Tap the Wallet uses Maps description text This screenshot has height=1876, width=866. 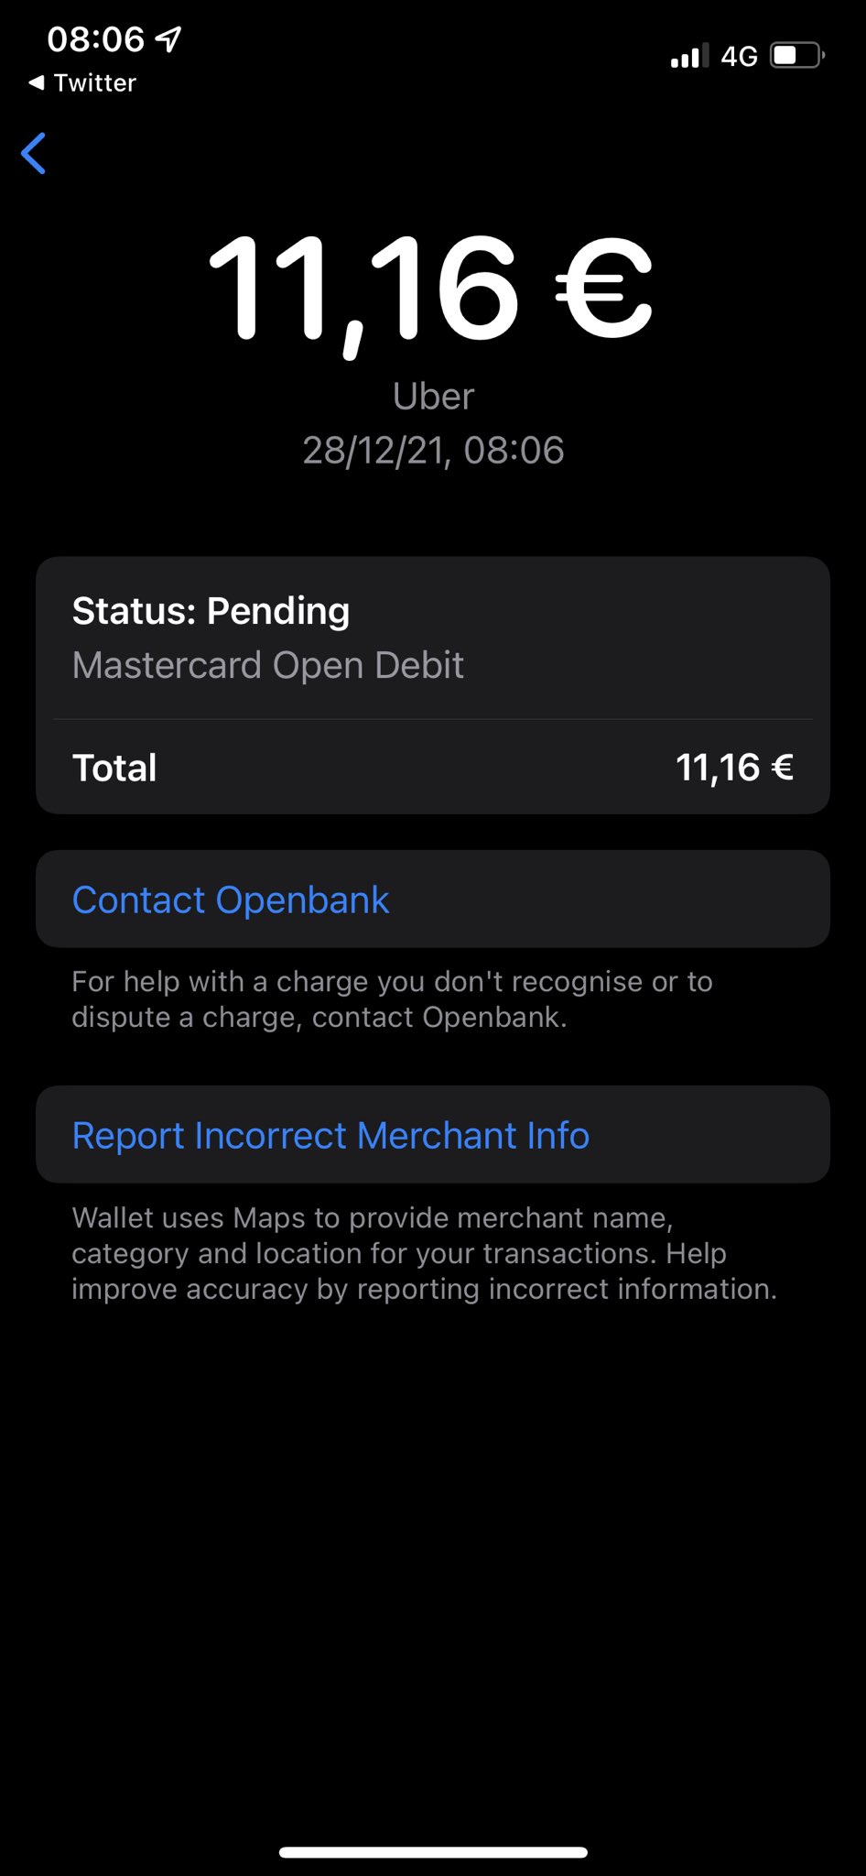point(424,1253)
